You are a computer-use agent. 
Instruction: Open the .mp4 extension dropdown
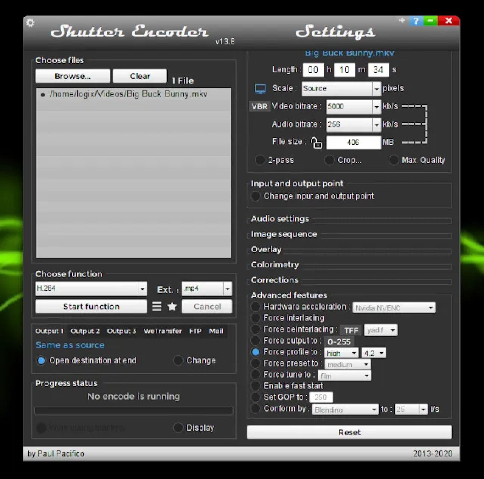227,289
